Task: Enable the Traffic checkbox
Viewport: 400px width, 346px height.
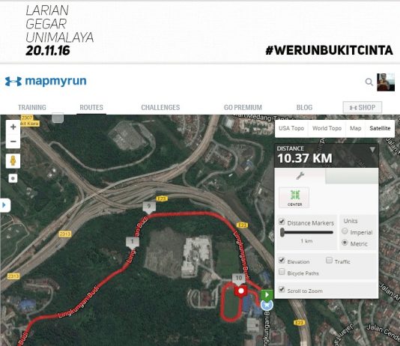Action: coord(329,261)
